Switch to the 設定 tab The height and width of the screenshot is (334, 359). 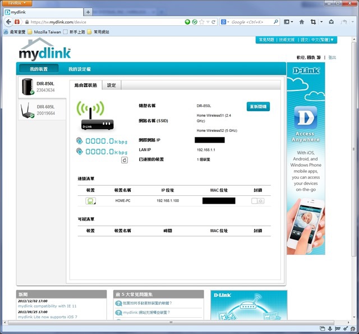[x=112, y=85]
